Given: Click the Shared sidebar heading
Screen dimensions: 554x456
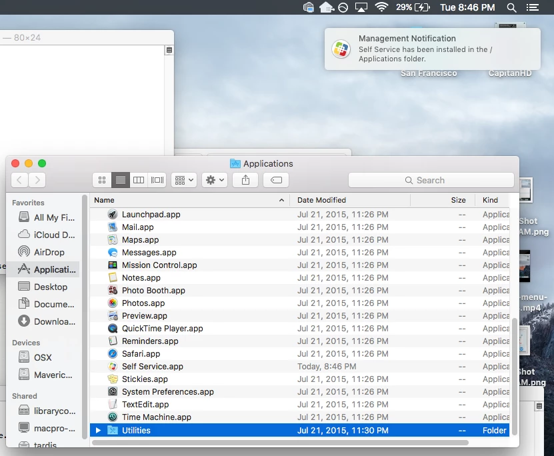Looking at the screenshot, I should tap(25, 396).
